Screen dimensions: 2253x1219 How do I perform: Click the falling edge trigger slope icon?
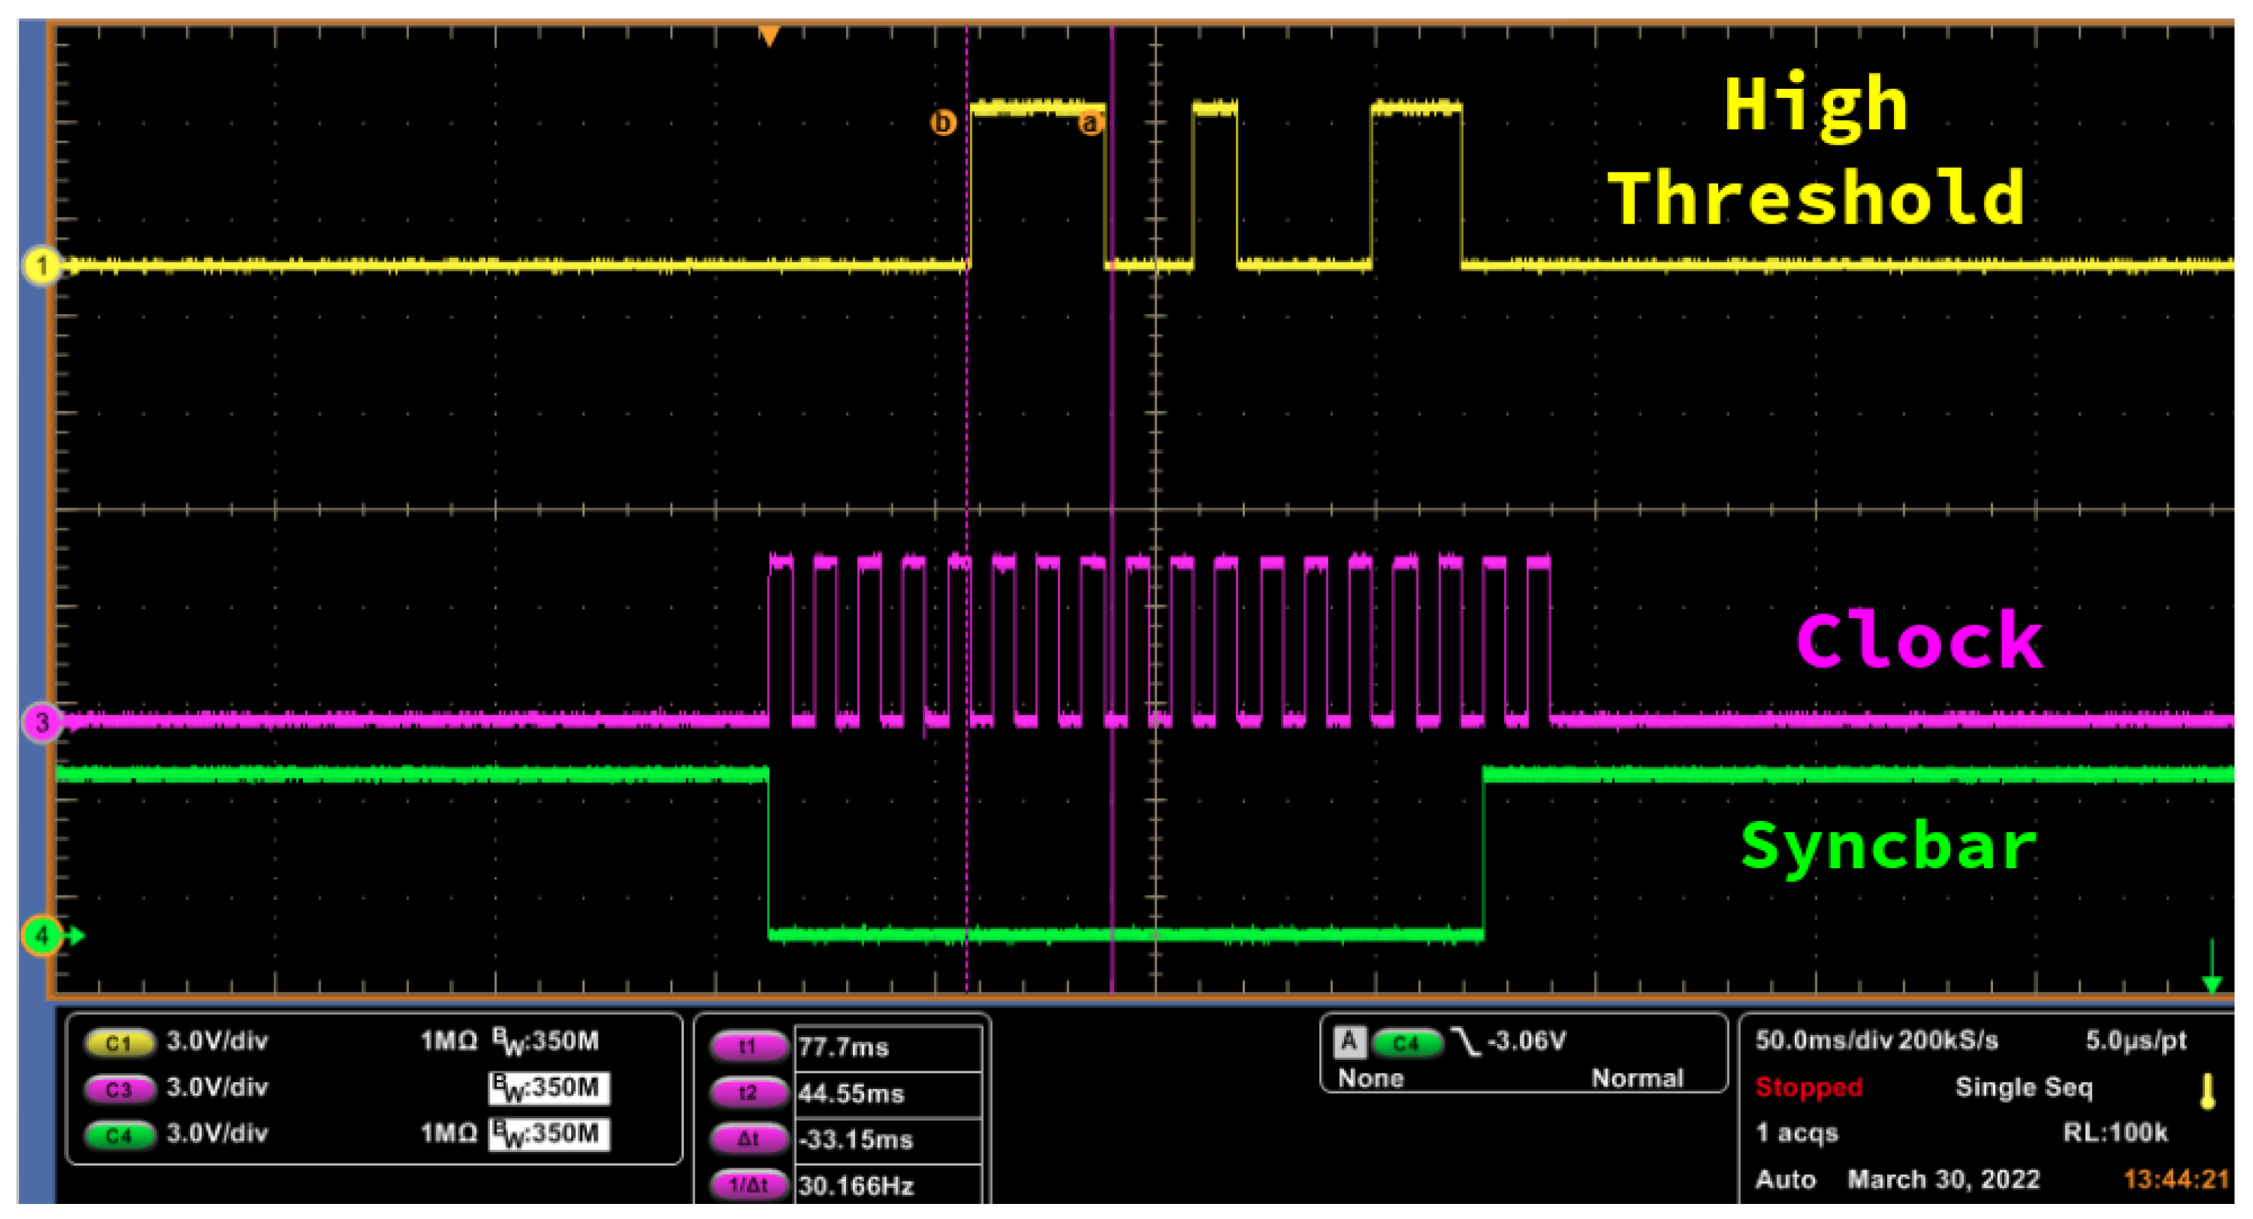[x=1466, y=1043]
